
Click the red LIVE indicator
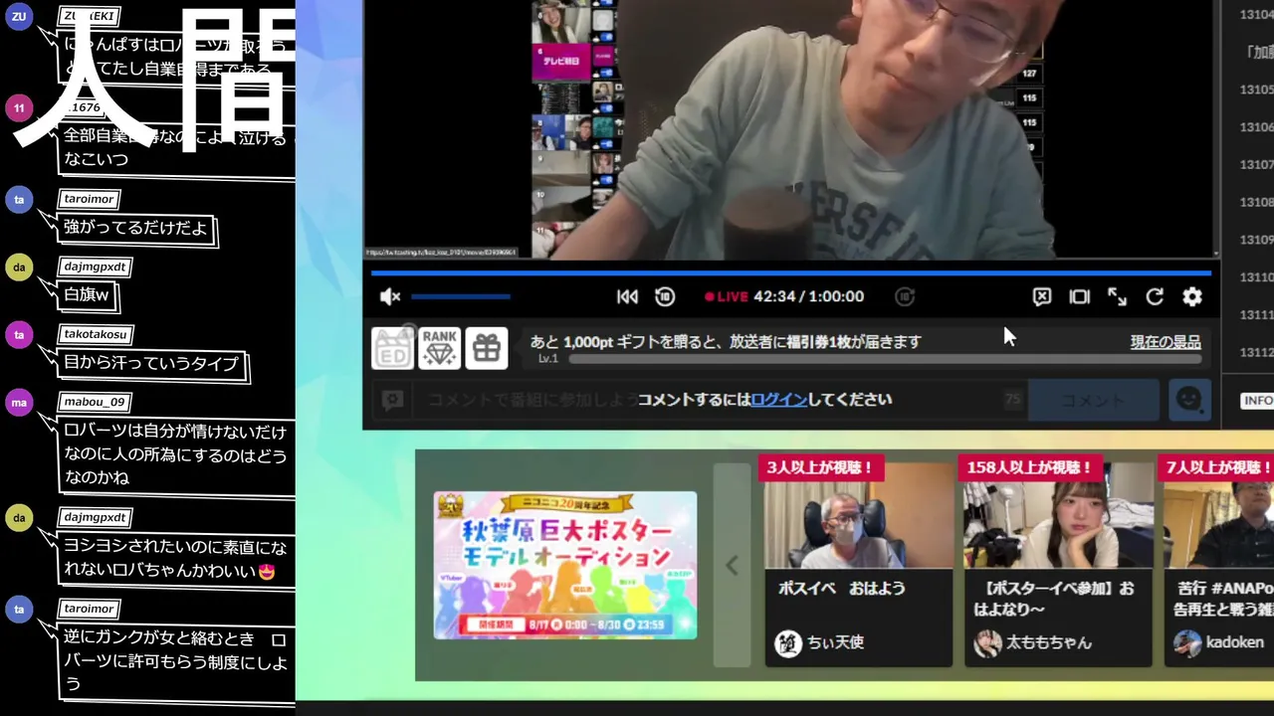pyautogui.click(x=727, y=296)
